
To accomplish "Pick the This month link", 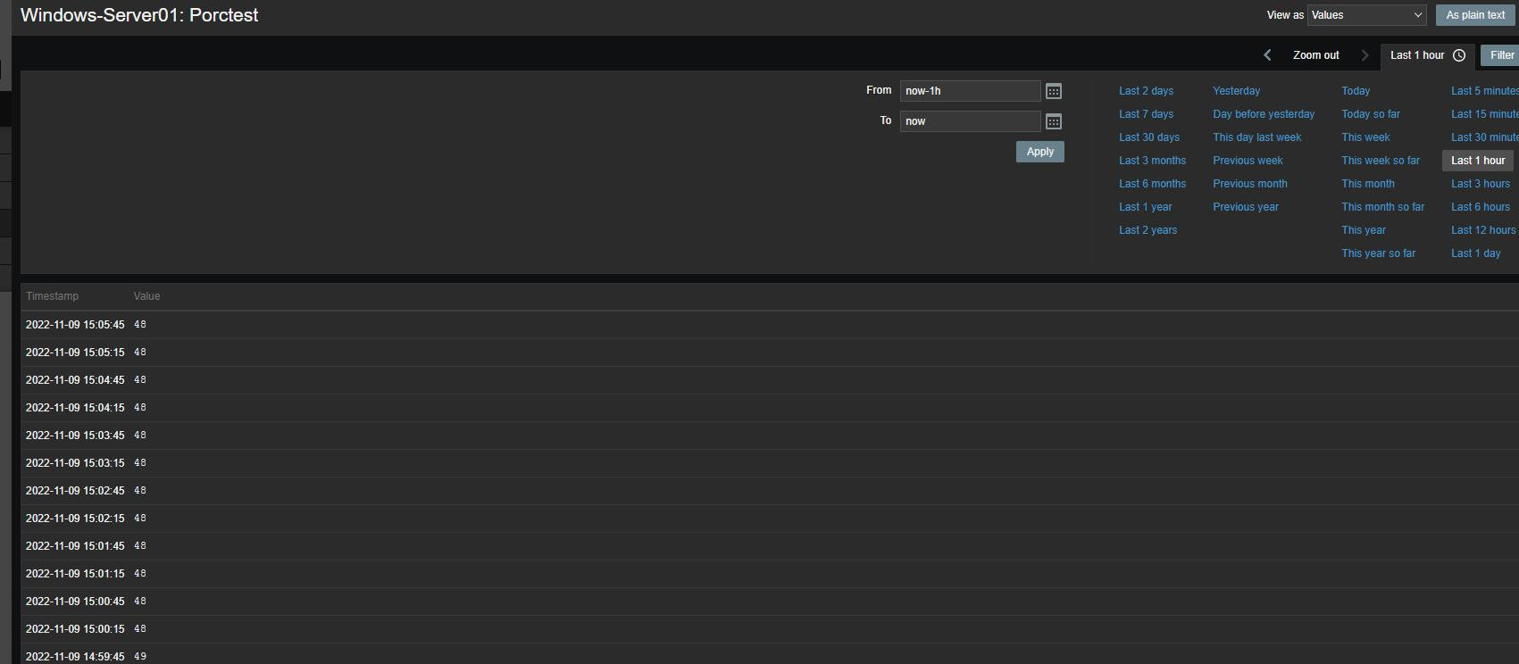I will pyautogui.click(x=1368, y=184).
